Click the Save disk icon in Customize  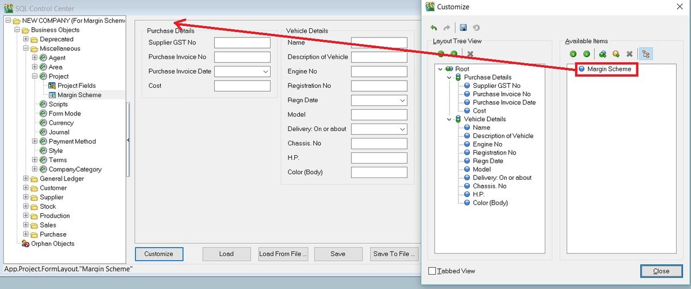click(x=463, y=28)
